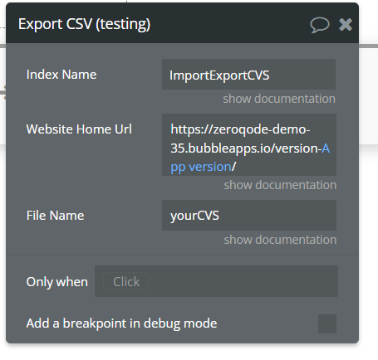Image resolution: width=378 pixels, height=360 pixels.
Task: Enable the breakpoint in debug mode checkbox
Action: [x=327, y=324]
